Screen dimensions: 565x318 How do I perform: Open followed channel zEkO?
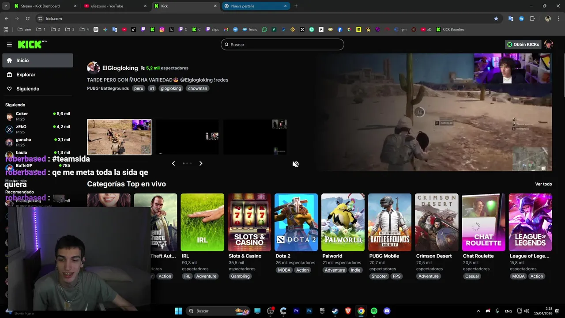[38, 129]
